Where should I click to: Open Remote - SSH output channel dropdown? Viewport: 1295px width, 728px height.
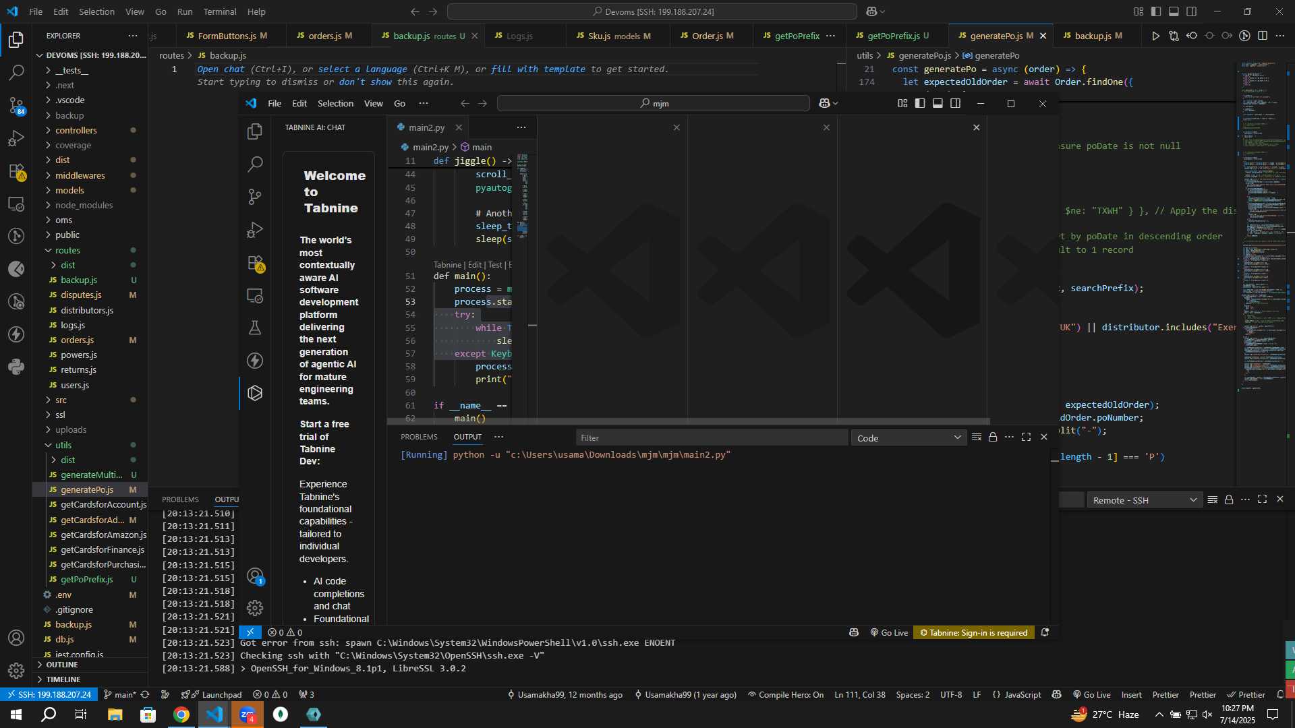coord(1145,500)
